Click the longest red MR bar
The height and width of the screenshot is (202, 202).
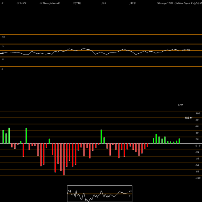pyautogui.click(x=64, y=159)
